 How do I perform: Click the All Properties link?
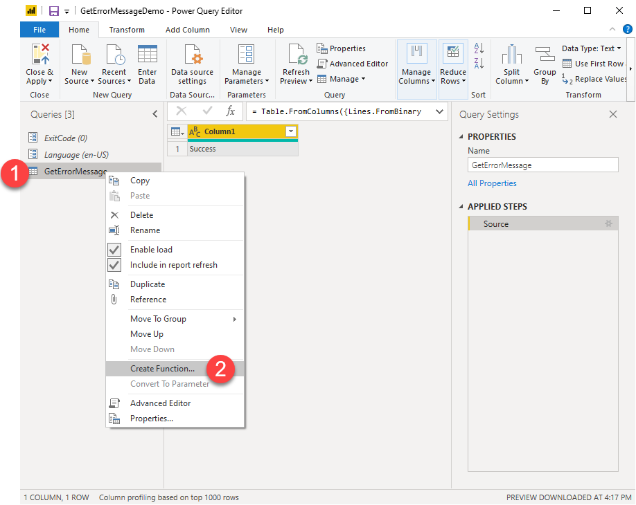point(492,183)
